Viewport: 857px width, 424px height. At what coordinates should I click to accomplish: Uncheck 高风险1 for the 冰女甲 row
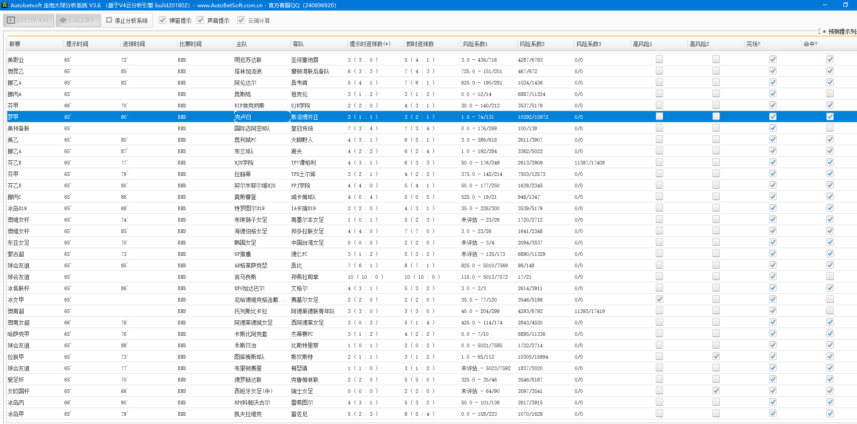pyautogui.click(x=659, y=299)
